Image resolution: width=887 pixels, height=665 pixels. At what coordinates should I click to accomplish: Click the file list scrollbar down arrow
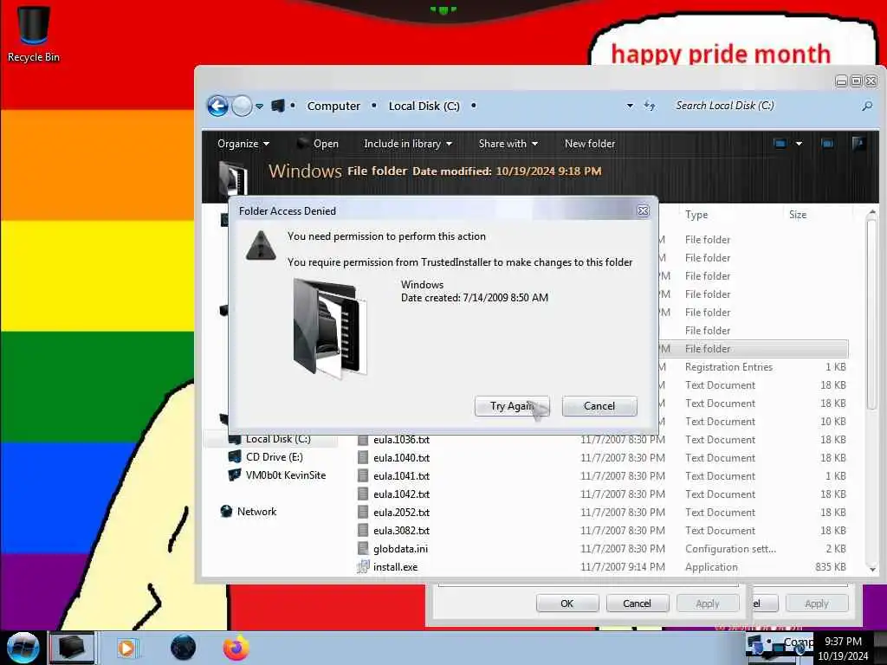coord(871,570)
